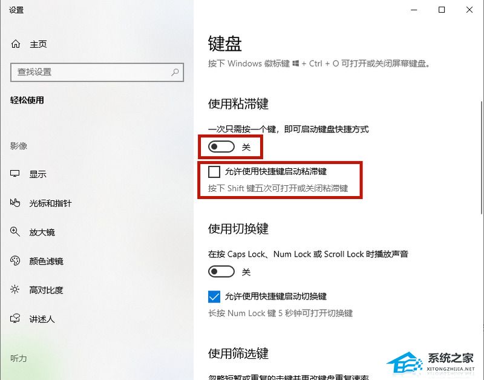
Task: Click the search magnifier in 查找设置 box
Action: [175, 72]
